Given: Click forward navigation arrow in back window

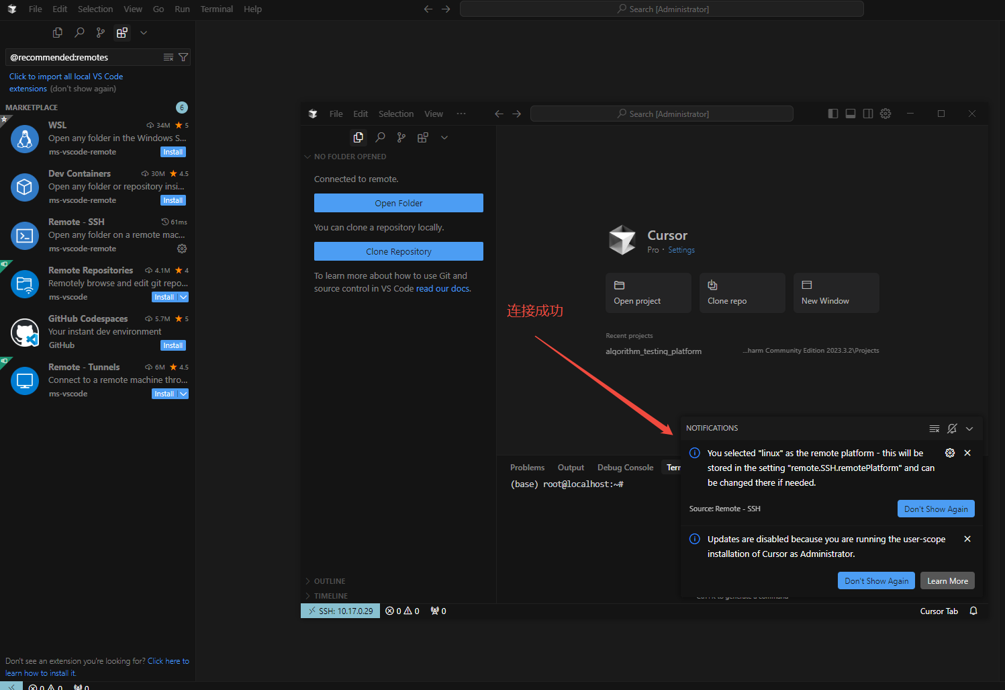Looking at the screenshot, I should tap(446, 9).
